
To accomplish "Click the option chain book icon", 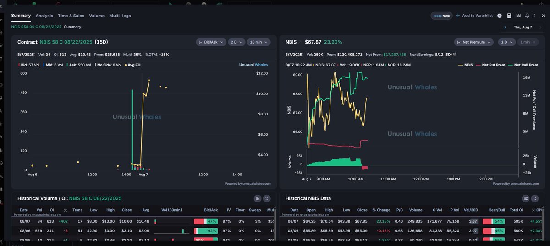I will (518, 16).
